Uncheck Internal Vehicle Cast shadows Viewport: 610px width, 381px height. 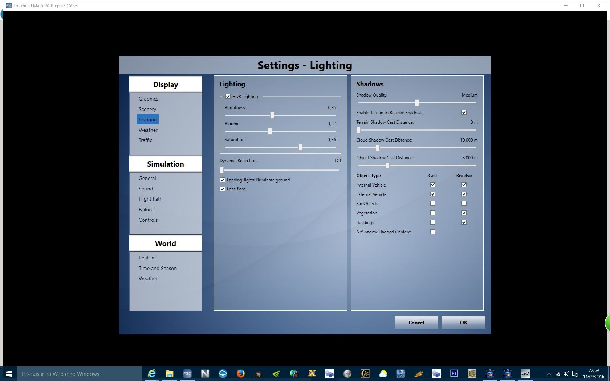pyautogui.click(x=433, y=185)
